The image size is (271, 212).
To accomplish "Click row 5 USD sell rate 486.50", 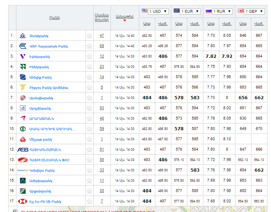I will pos(163,77).
